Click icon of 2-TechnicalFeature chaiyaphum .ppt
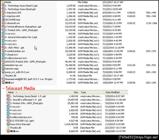Screen dimensions: 159x140 point(3,27)
